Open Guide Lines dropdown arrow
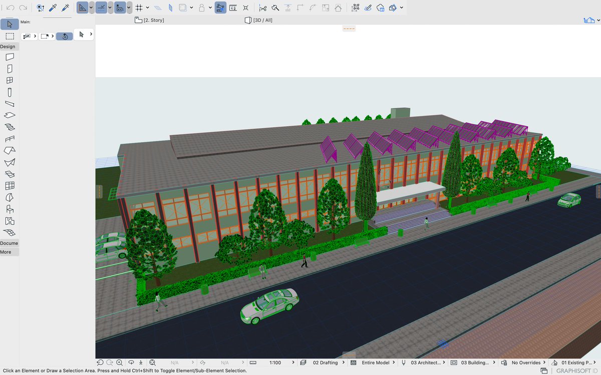The image size is (601, 375). 91,8
